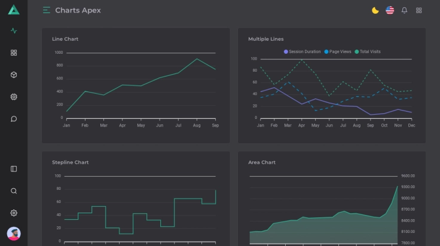Click the layout panel sidebar icon
Image resolution: width=440 pixels, height=246 pixels.
pos(14,169)
